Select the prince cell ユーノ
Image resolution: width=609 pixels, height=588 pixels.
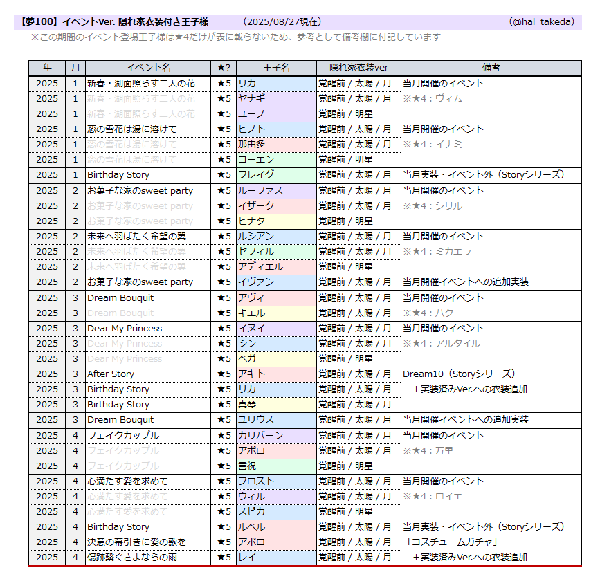(x=276, y=114)
